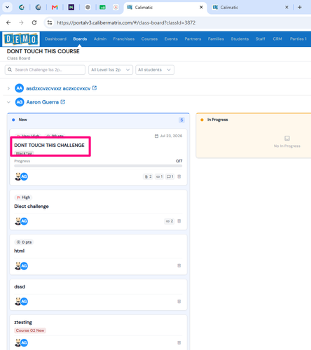Delete the Diect challenge card
Viewport: 311px width, 350px height.
tap(179, 221)
